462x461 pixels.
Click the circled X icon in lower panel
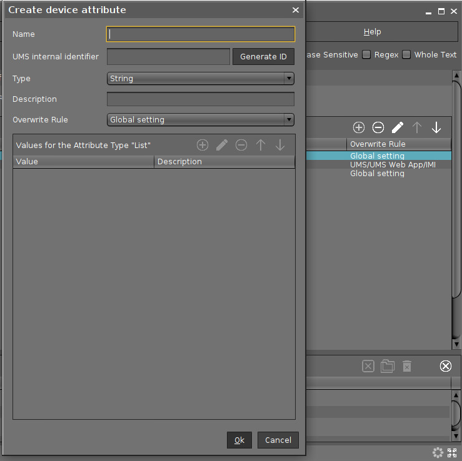(446, 366)
